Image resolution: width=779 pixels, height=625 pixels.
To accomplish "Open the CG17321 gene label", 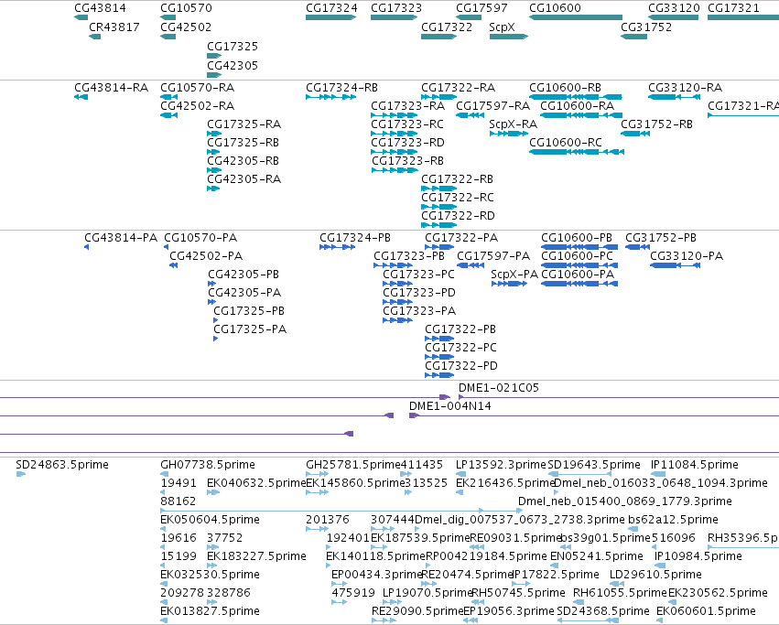I will 733,8.
